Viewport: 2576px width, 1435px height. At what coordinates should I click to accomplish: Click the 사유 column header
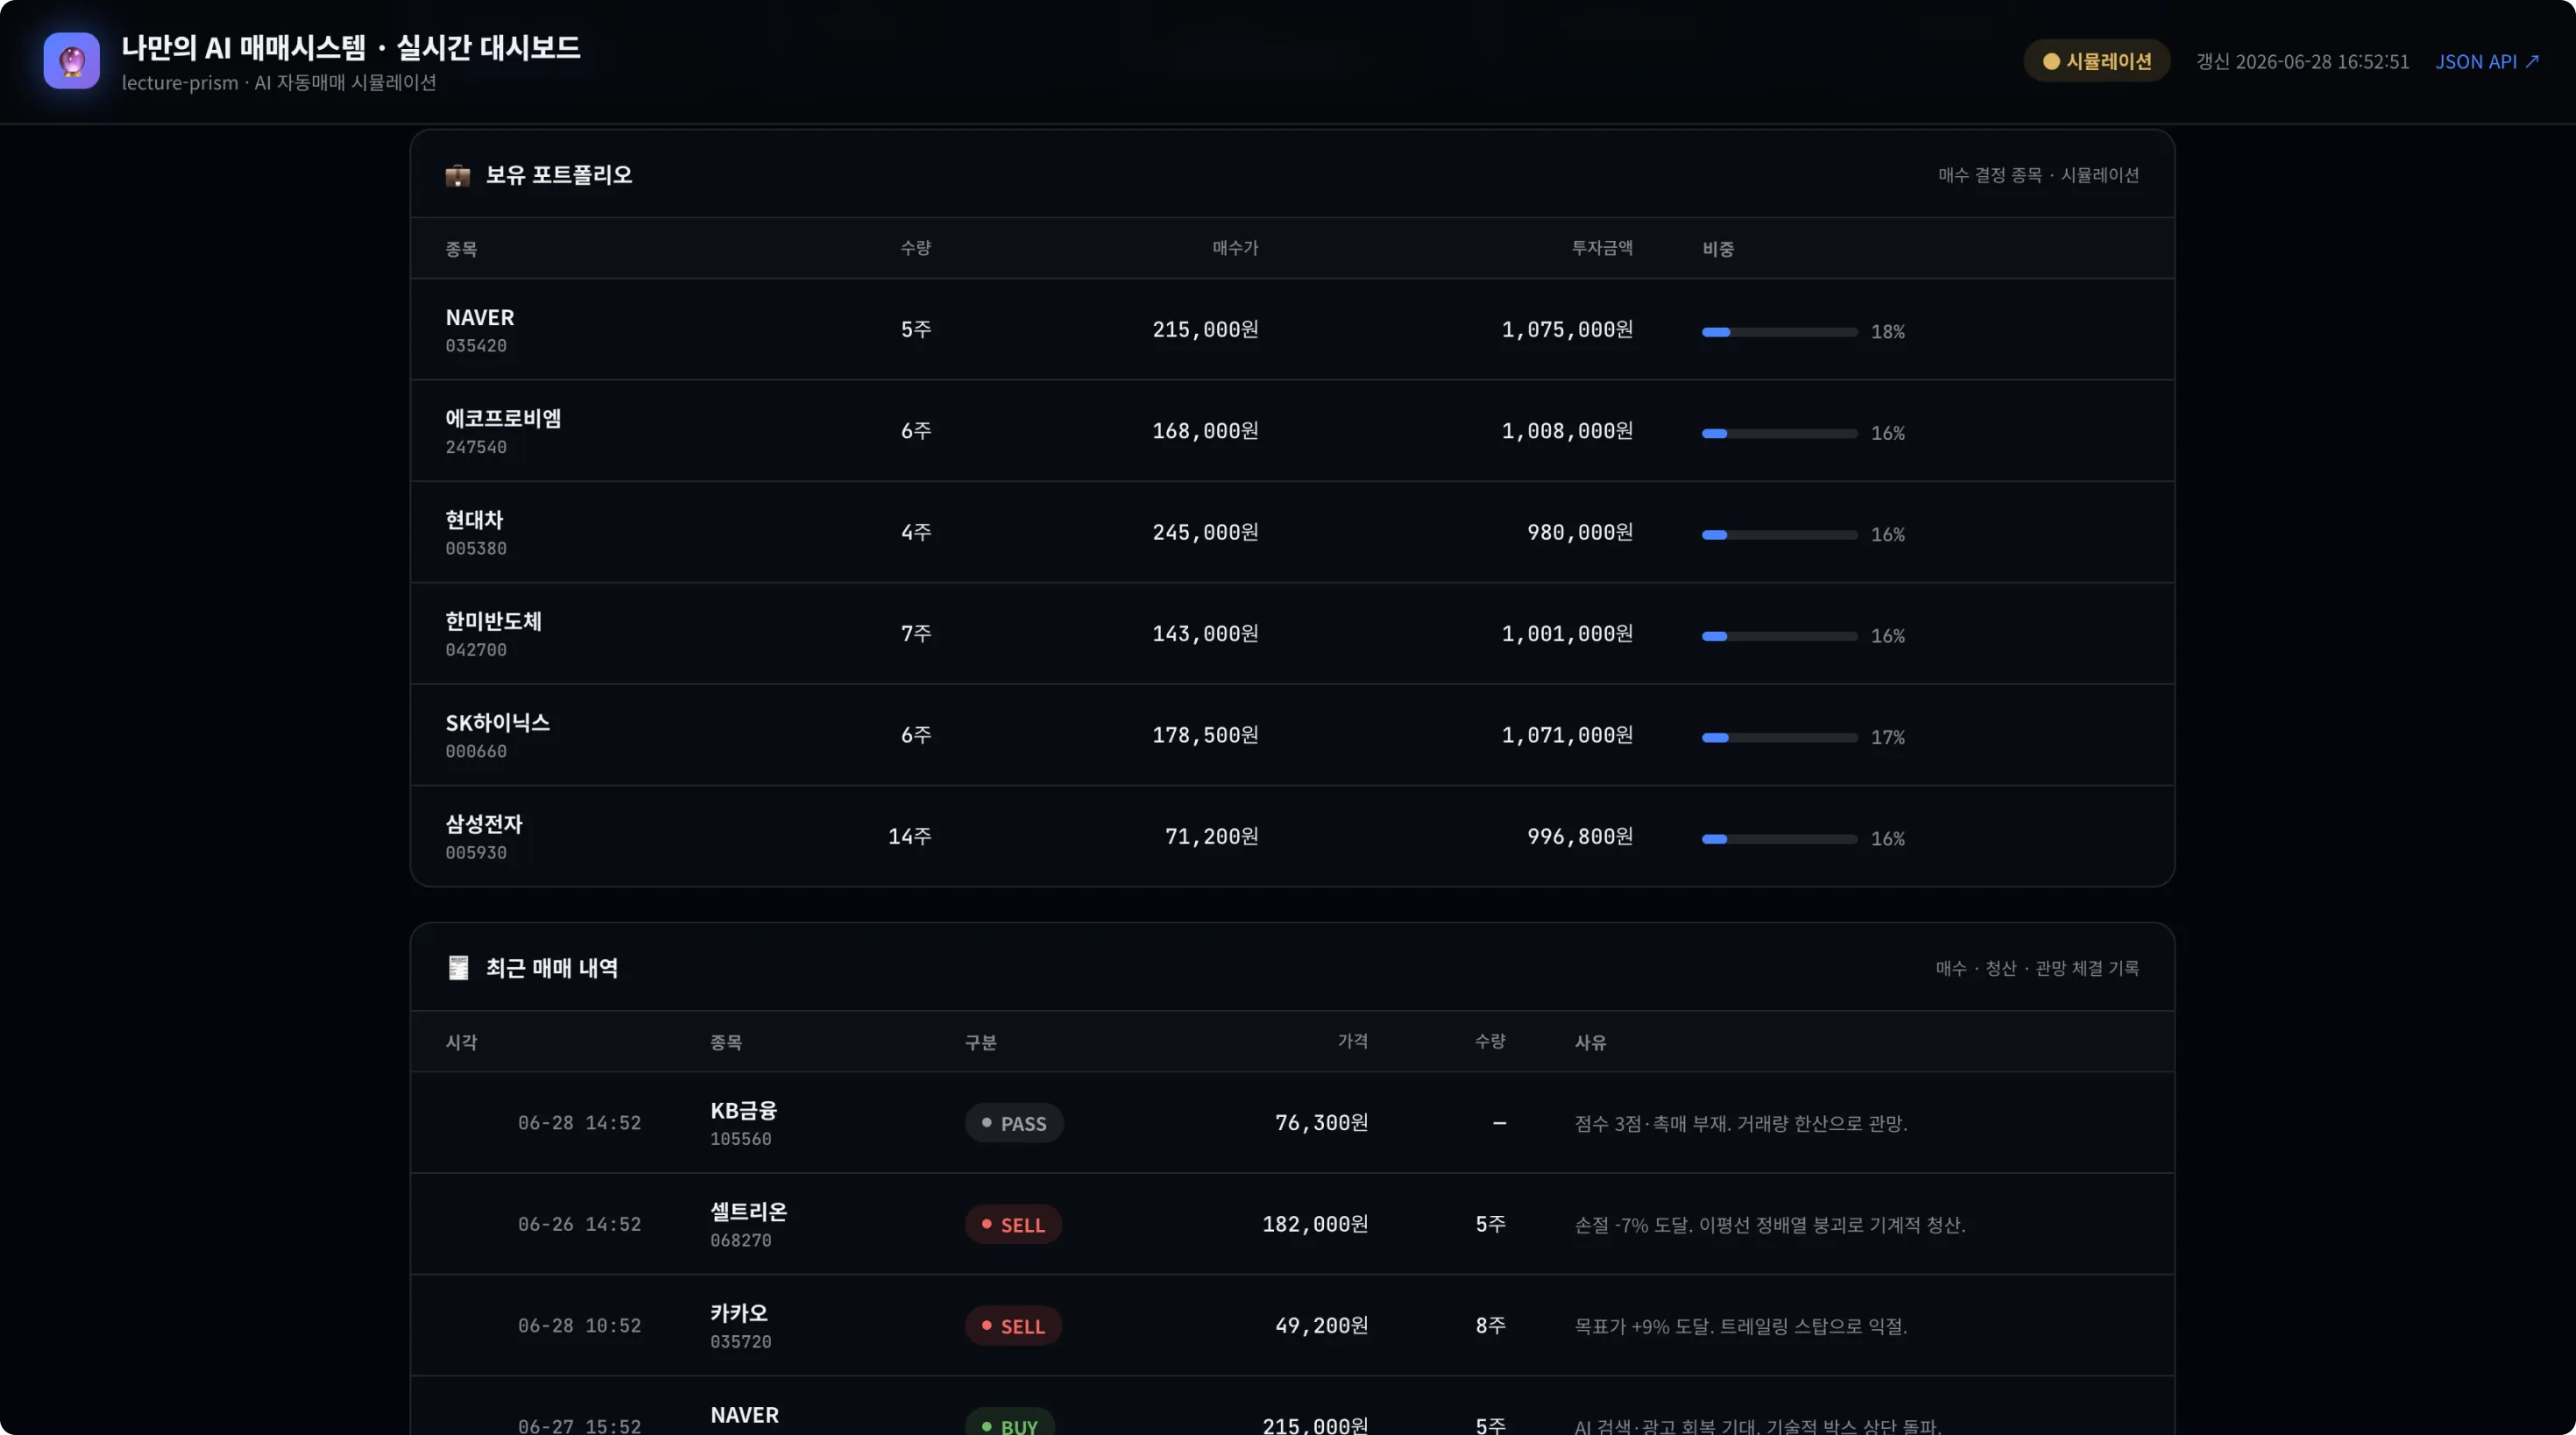[1590, 1043]
